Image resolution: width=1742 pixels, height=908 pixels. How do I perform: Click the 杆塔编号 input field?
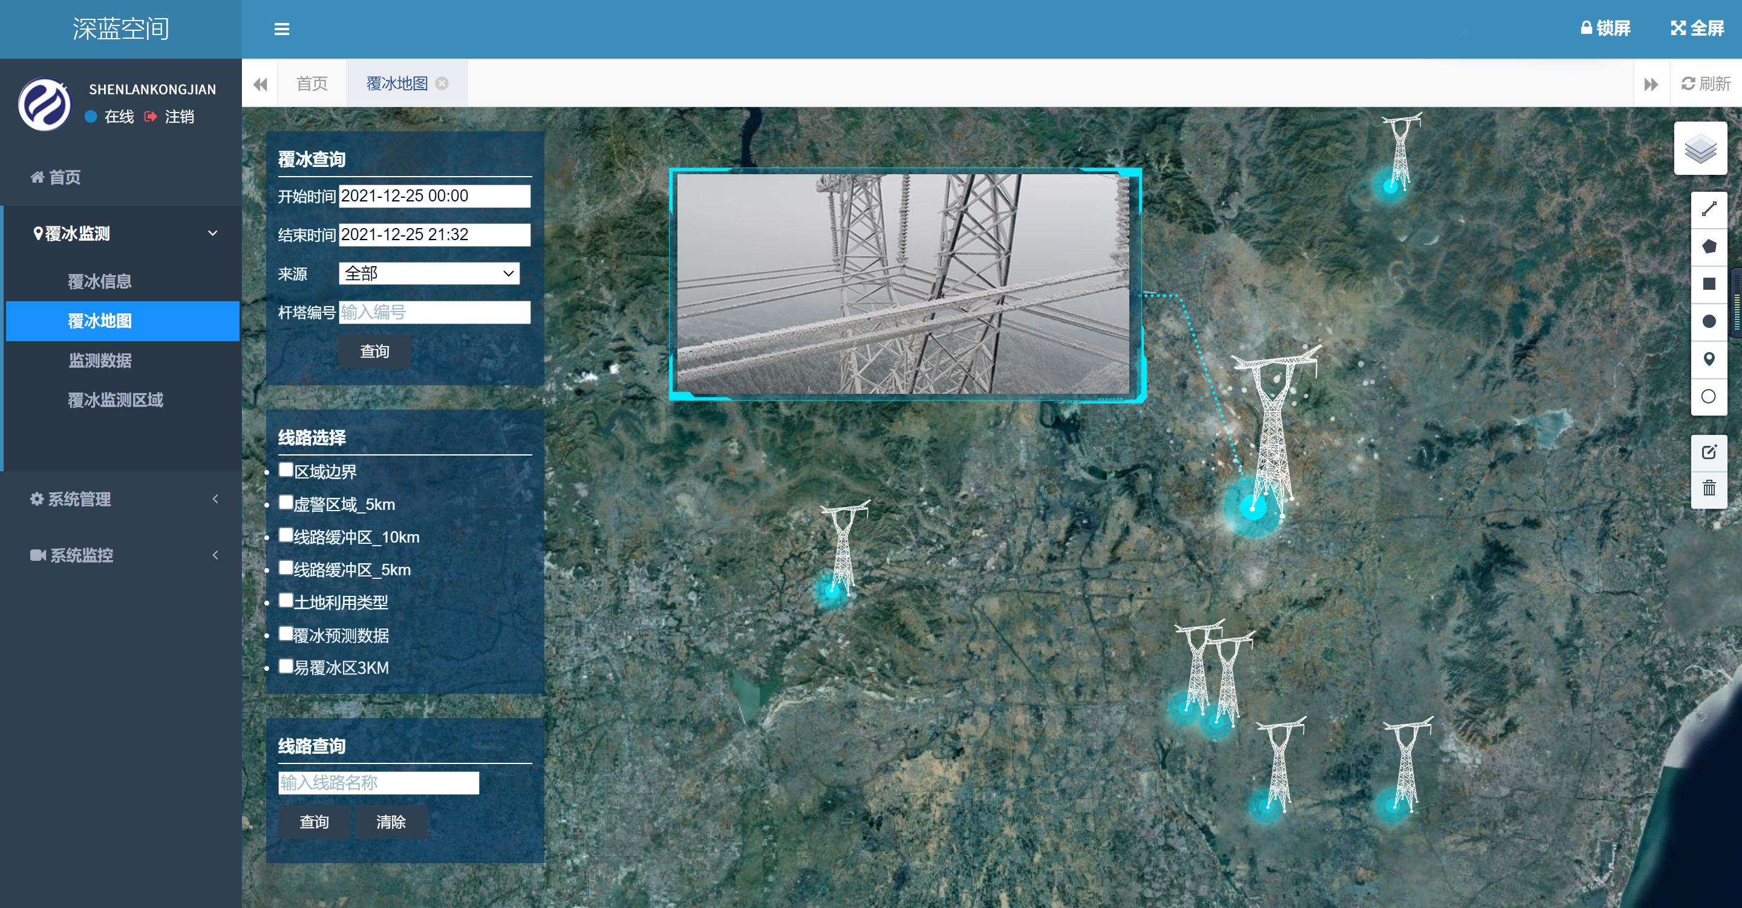pos(434,312)
